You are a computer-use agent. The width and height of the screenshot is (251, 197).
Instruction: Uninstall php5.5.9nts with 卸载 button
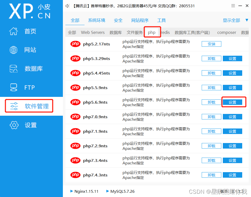211,88
